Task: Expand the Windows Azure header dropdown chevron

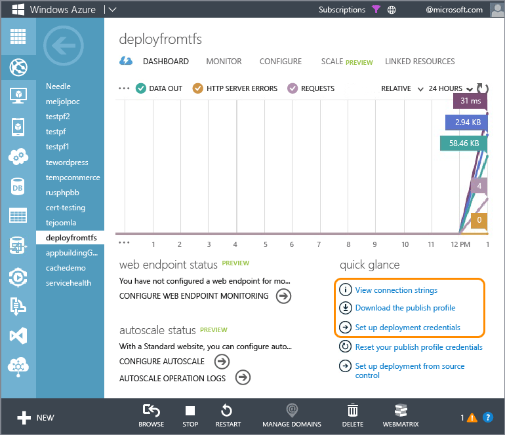Action: (x=112, y=10)
